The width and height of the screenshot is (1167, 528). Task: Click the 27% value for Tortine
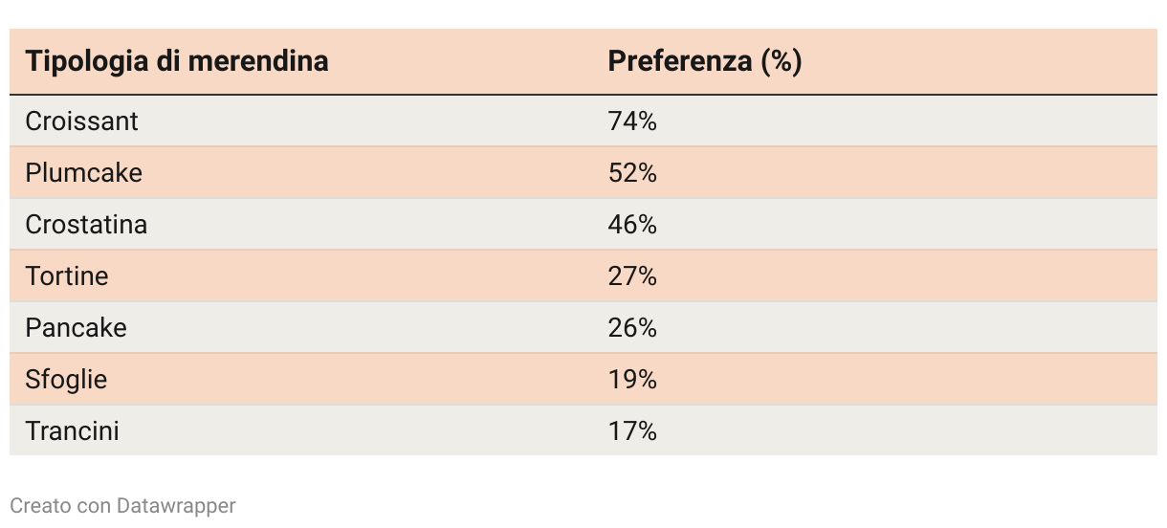coord(632,276)
